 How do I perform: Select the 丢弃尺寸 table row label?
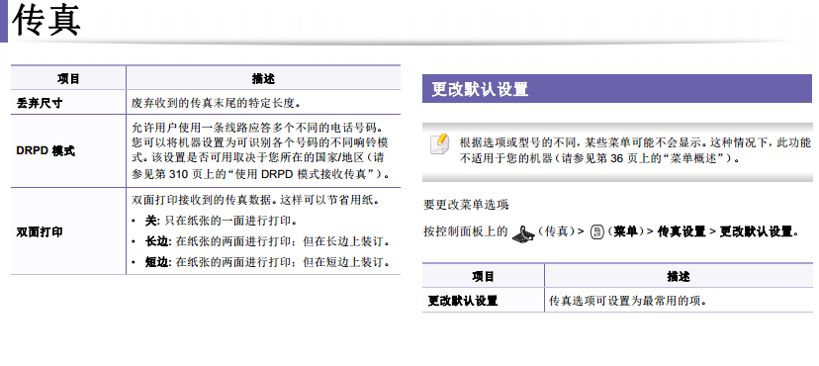click(x=40, y=103)
